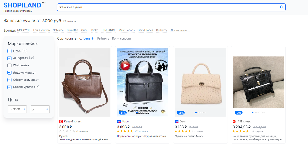This screenshot has height=145, width=308.
Task: Toggle the KazanExpress (15) checkbox
Action: tap(9, 87)
